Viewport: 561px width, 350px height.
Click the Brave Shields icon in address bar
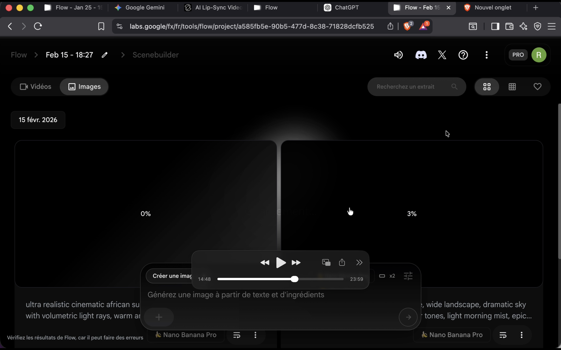click(407, 26)
